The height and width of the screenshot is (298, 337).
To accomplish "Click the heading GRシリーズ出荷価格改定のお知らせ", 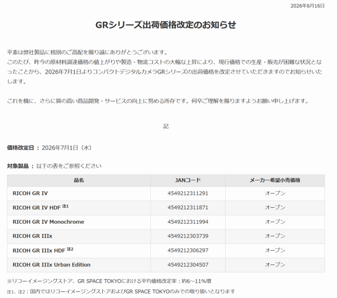I will 166,25.
